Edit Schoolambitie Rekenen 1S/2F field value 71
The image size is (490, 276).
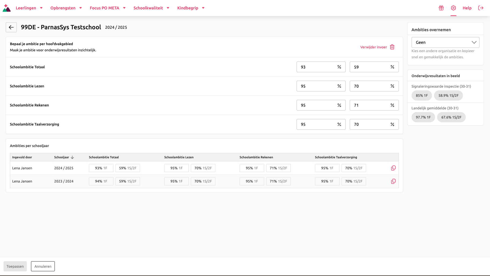(374, 105)
